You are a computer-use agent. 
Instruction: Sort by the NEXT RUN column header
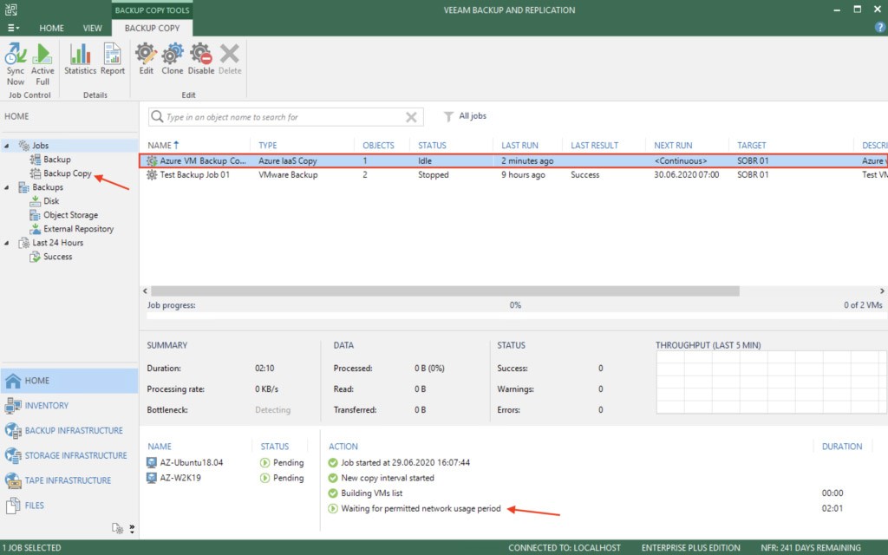(673, 146)
